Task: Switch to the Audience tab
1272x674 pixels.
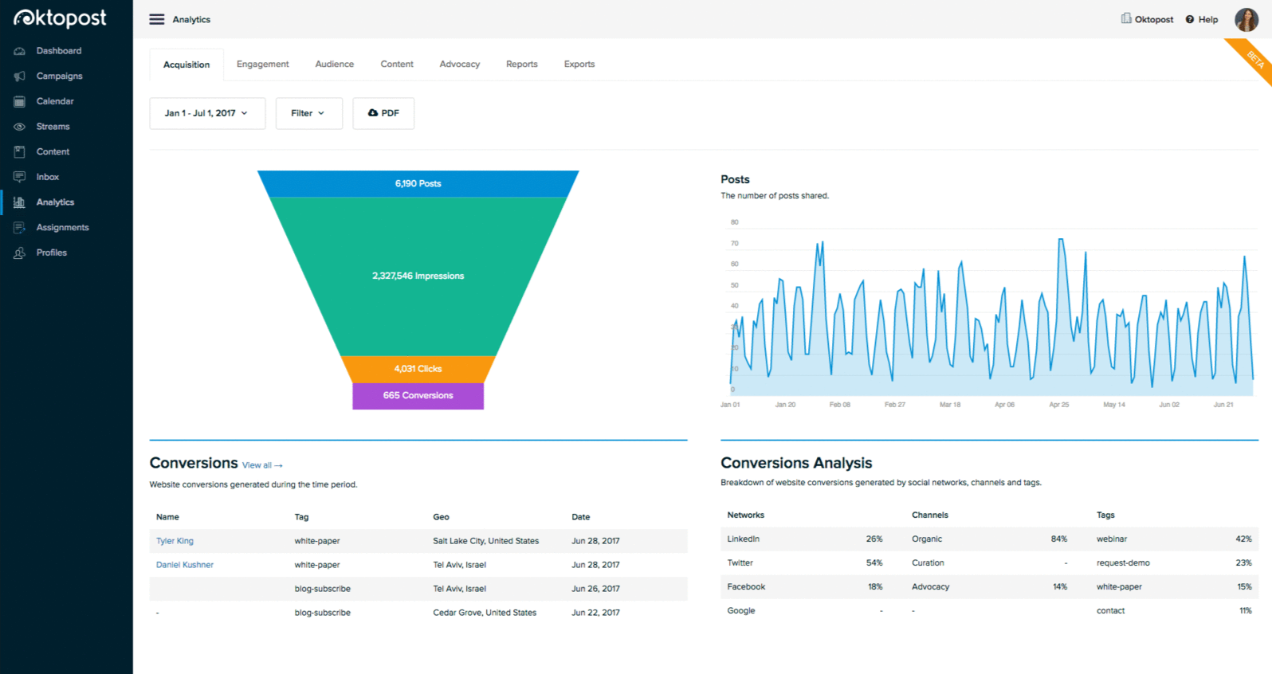Action: pyautogui.click(x=335, y=64)
